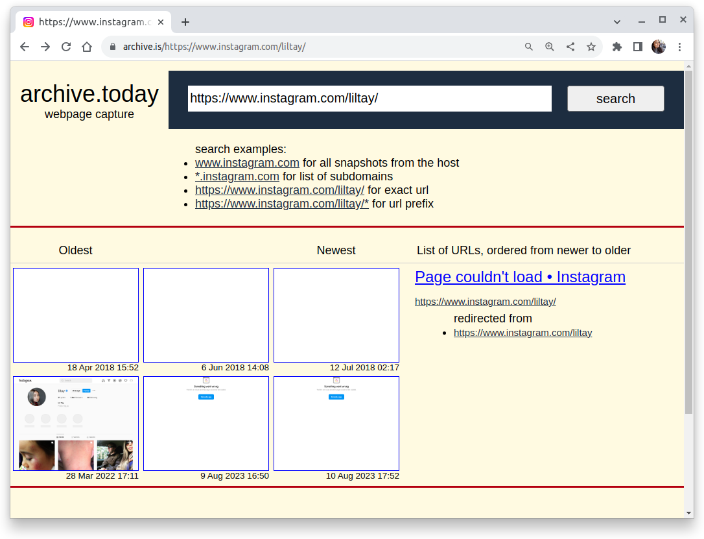Open snapshot from 6 Jun 2018
This screenshot has width=704, height=539.
point(206,315)
